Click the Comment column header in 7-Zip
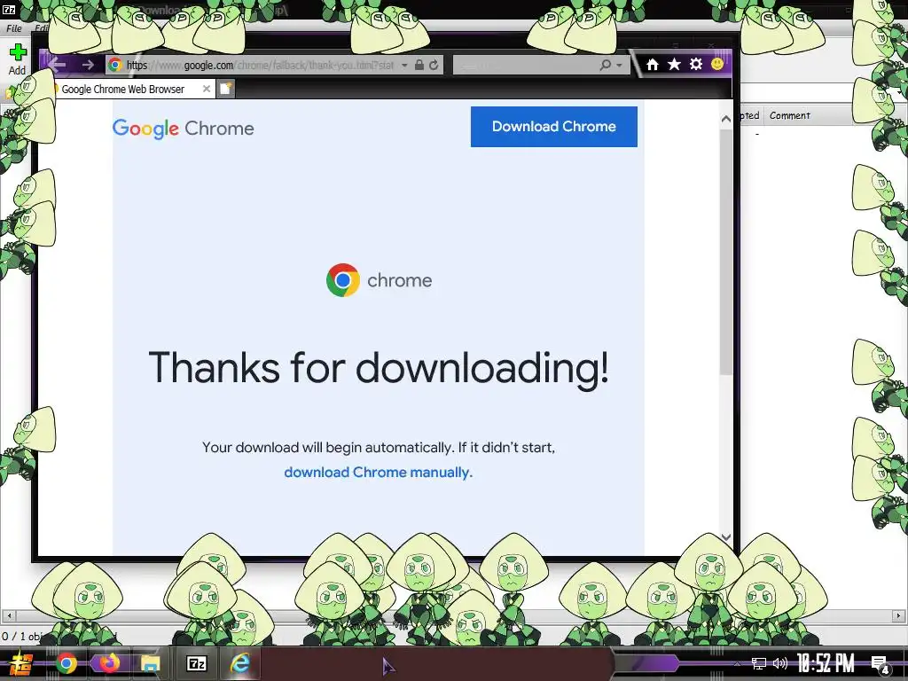This screenshot has height=681, width=908. point(790,115)
